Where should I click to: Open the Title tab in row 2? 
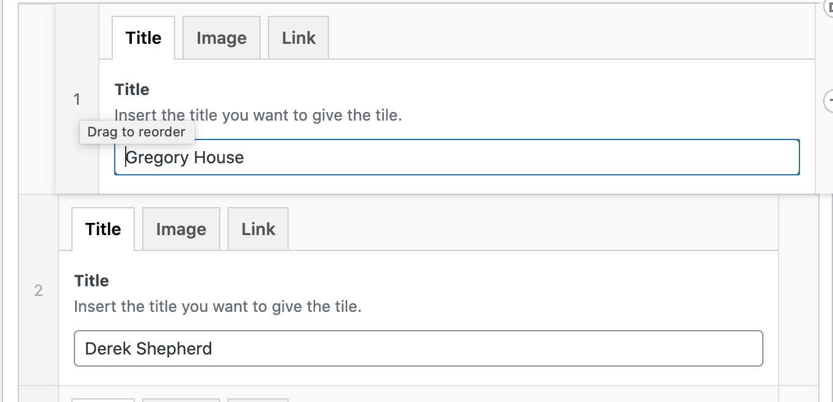103,229
